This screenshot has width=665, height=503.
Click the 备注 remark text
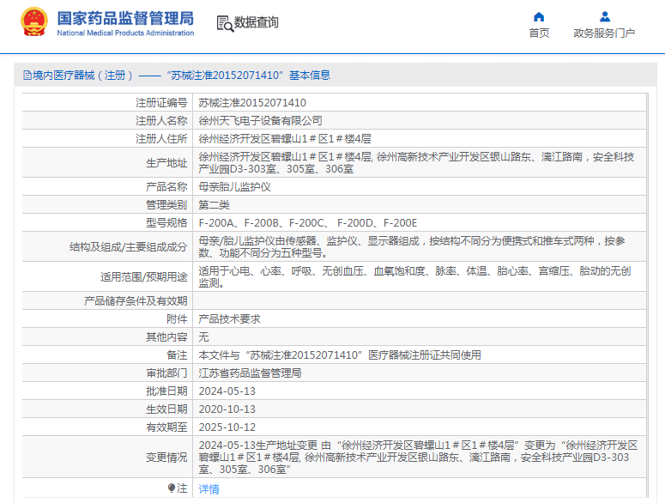click(340, 355)
